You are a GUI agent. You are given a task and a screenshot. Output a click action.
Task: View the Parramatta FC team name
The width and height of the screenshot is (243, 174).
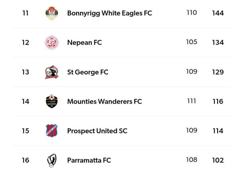89,160
